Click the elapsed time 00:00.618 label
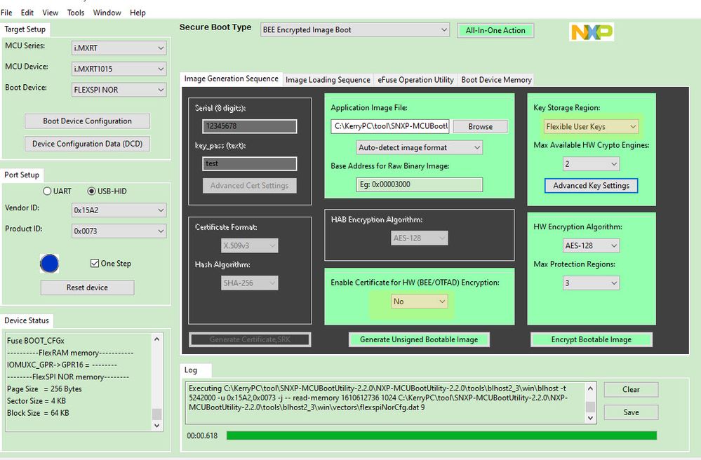701x460 pixels. click(x=202, y=435)
